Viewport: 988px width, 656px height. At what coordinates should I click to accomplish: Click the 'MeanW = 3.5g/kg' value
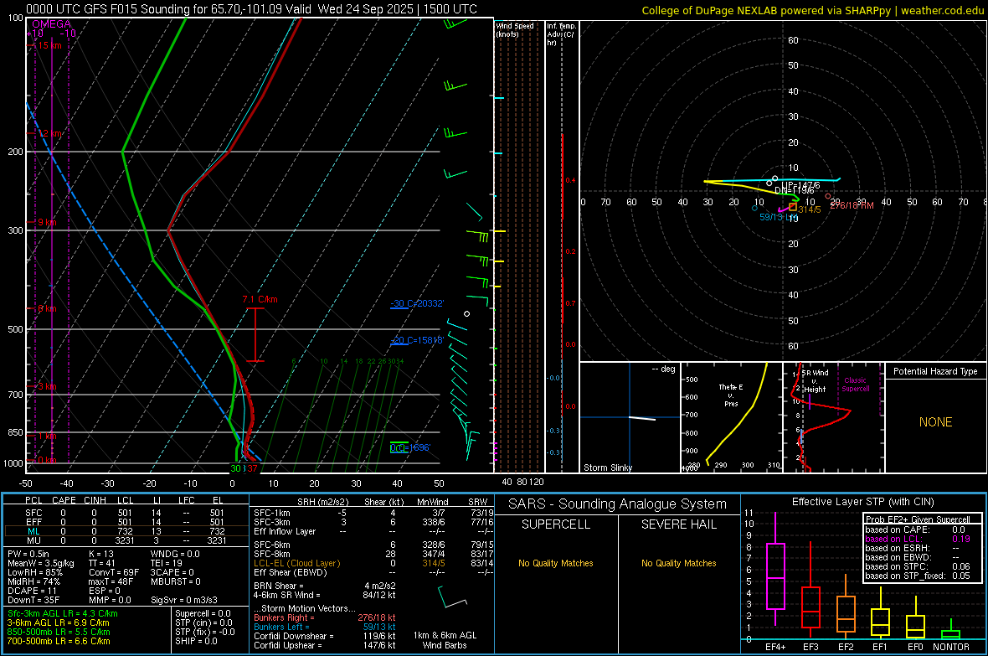[41, 563]
